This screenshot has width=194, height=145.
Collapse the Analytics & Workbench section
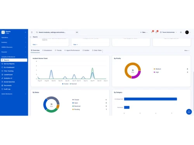pos(14,57)
